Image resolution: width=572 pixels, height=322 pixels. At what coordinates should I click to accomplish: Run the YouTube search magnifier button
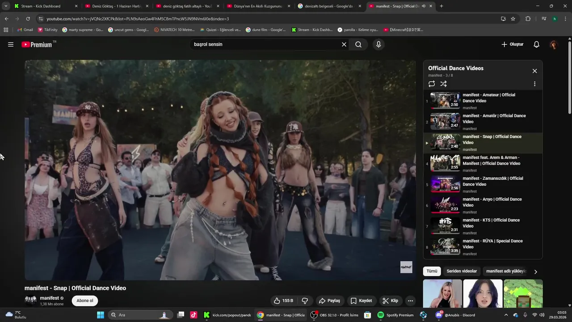(358, 44)
